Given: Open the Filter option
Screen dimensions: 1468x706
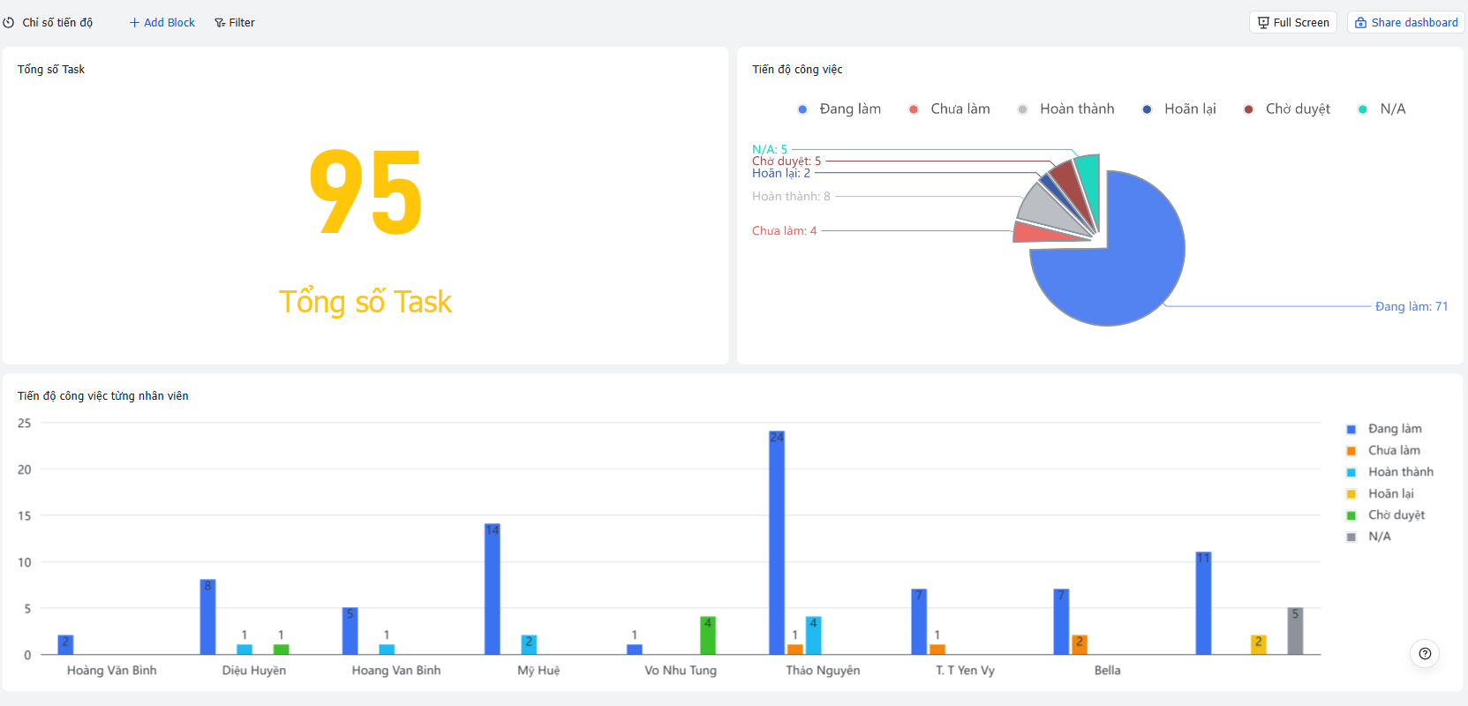Looking at the screenshot, I should pos(235,23).
